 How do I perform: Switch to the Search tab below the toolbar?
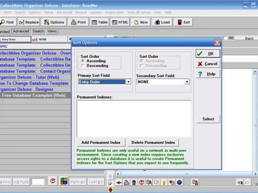[38, 31]
